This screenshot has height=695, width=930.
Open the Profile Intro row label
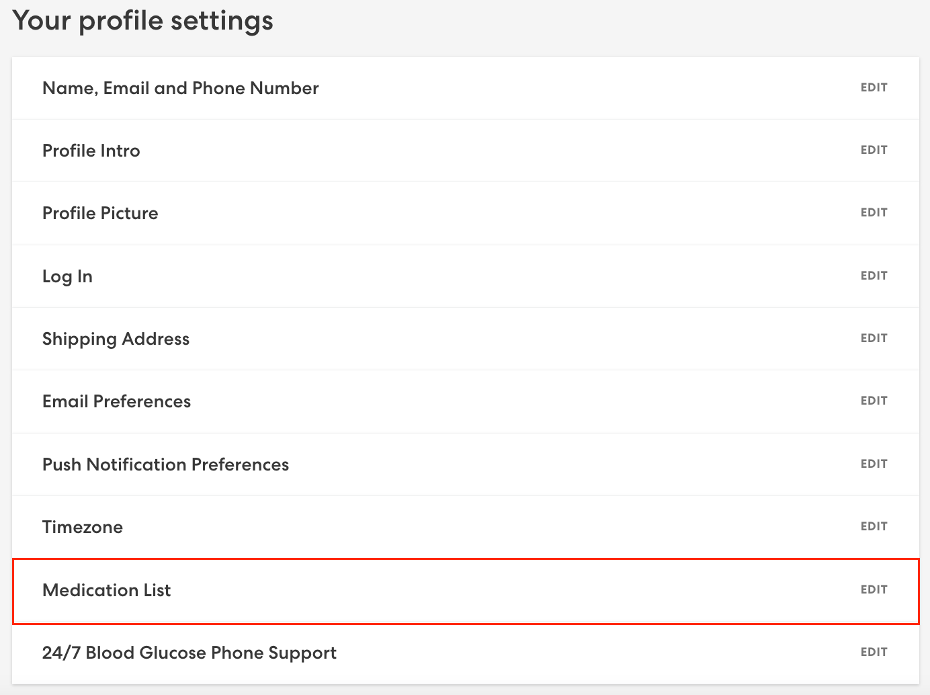91,151
